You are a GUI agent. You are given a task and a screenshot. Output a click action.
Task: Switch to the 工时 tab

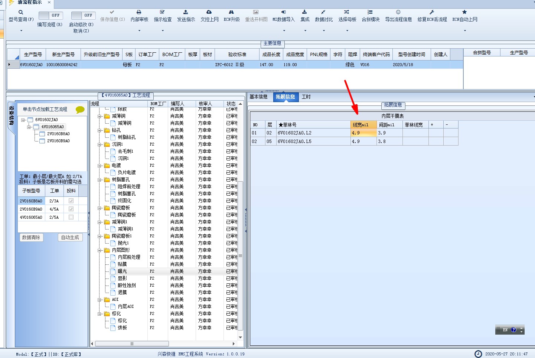click(x=306, y=97)
